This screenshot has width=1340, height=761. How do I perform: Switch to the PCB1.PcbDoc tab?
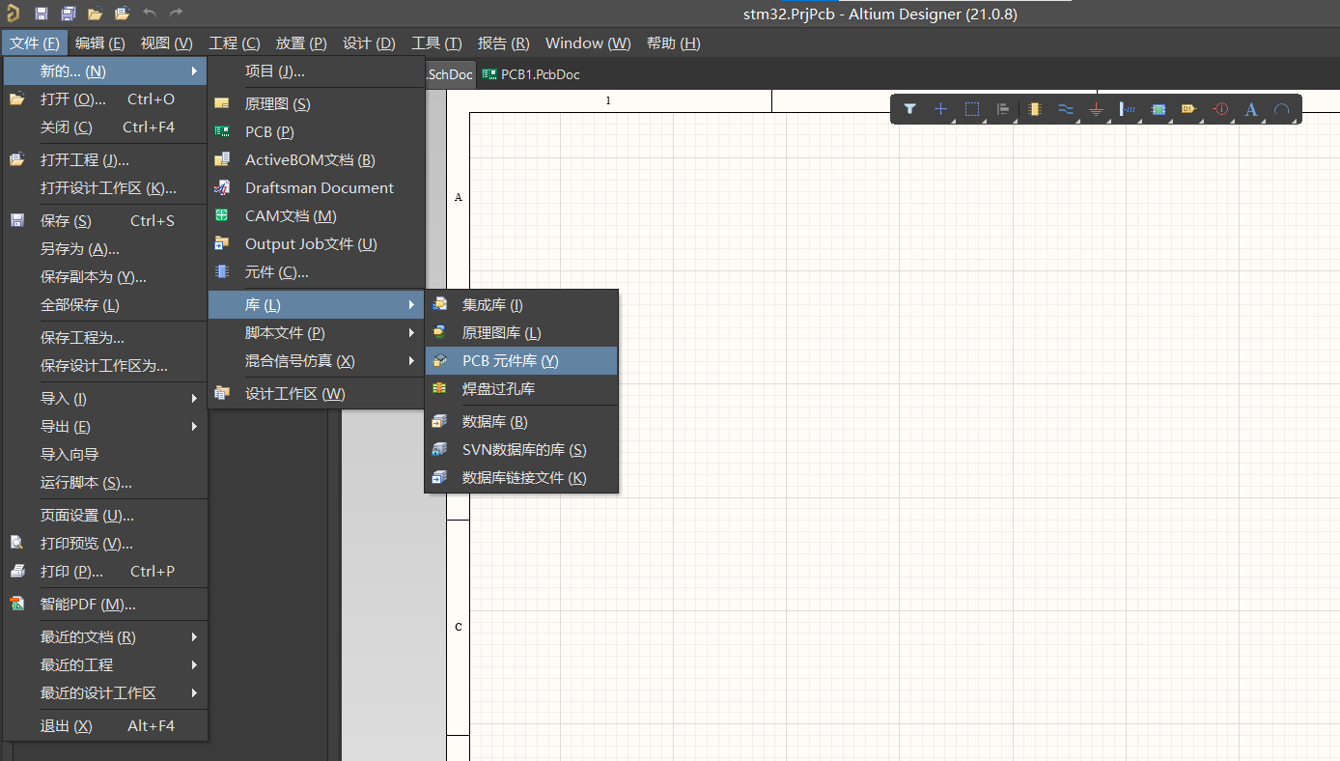532,74
